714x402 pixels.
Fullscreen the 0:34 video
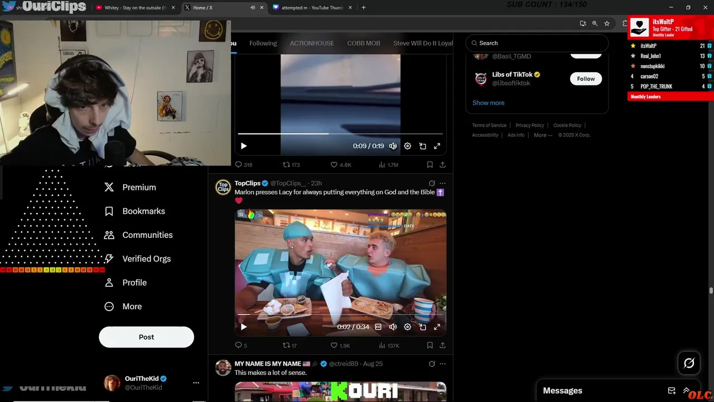click(x=437, y=327)
